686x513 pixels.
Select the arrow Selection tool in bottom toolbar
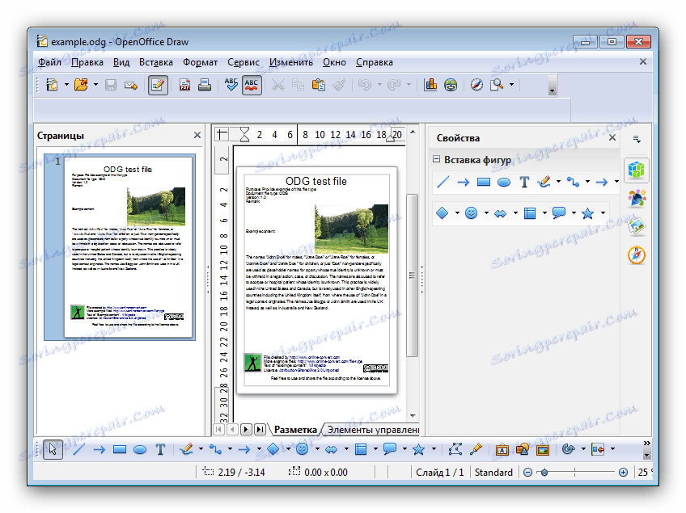click(53, 449)
